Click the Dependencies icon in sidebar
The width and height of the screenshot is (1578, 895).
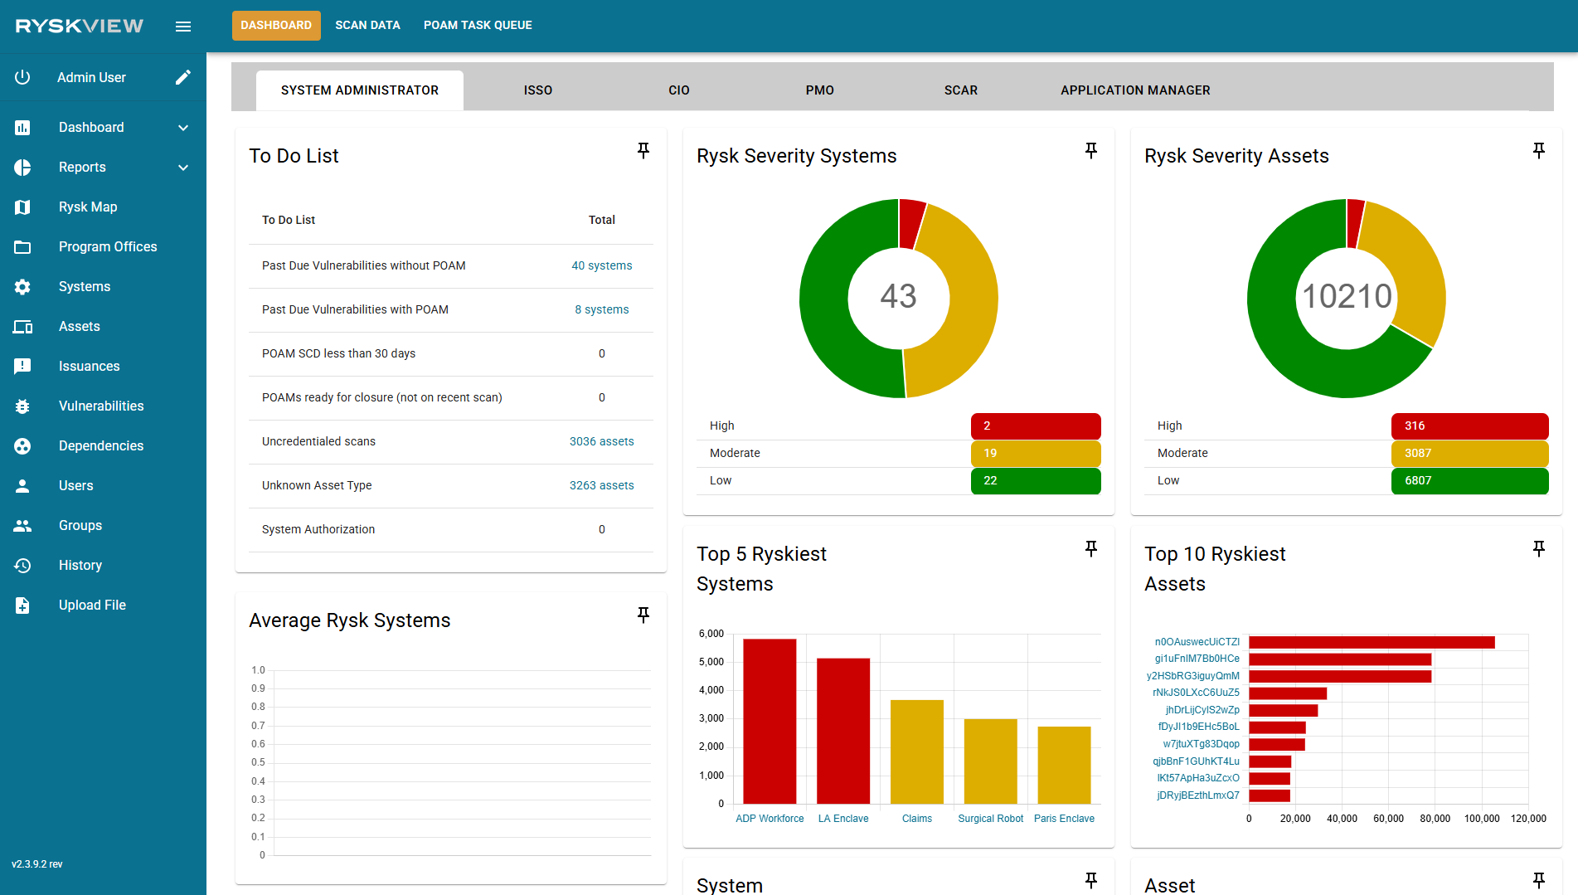(22, 445)
